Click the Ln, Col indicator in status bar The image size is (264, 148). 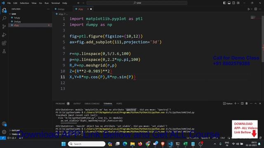193,138
